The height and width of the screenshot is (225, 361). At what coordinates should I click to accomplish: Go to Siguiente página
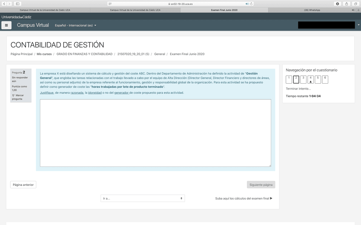tap(261, 185)
